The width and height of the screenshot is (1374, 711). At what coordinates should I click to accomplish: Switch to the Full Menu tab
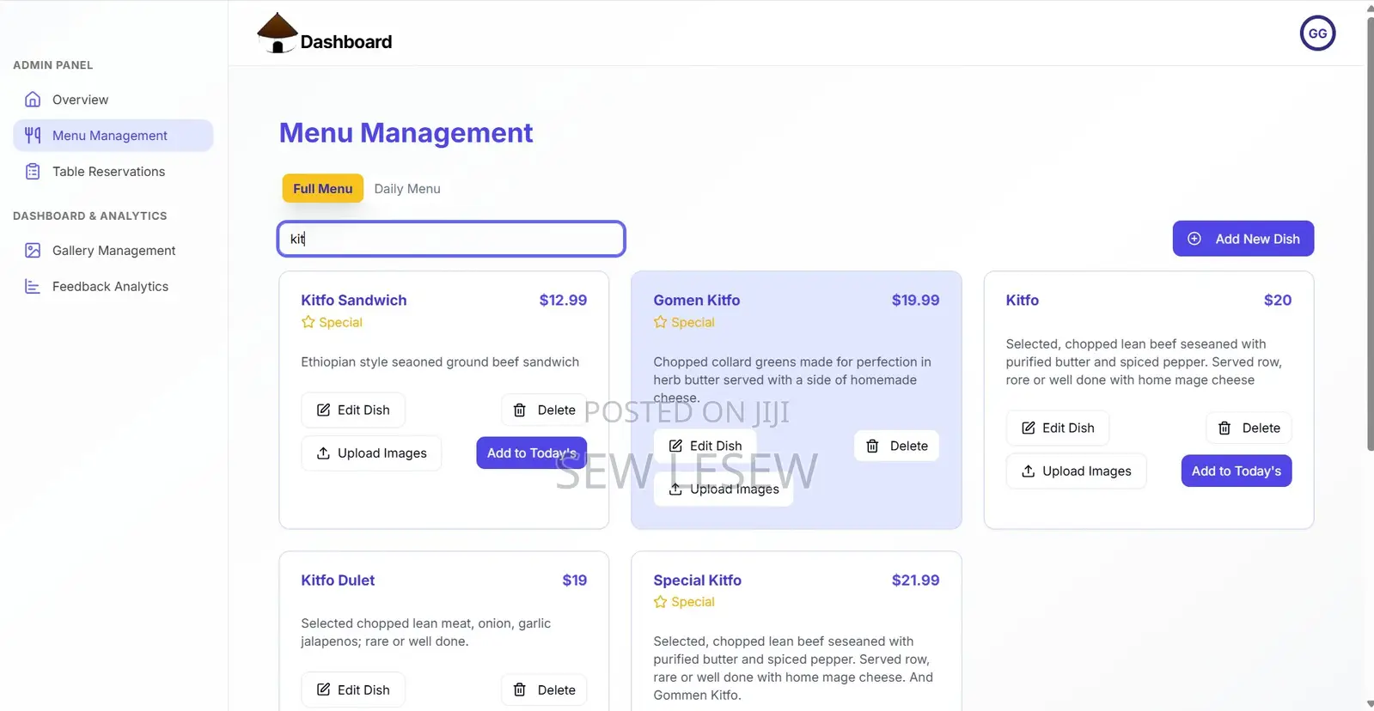pos(322,189)
